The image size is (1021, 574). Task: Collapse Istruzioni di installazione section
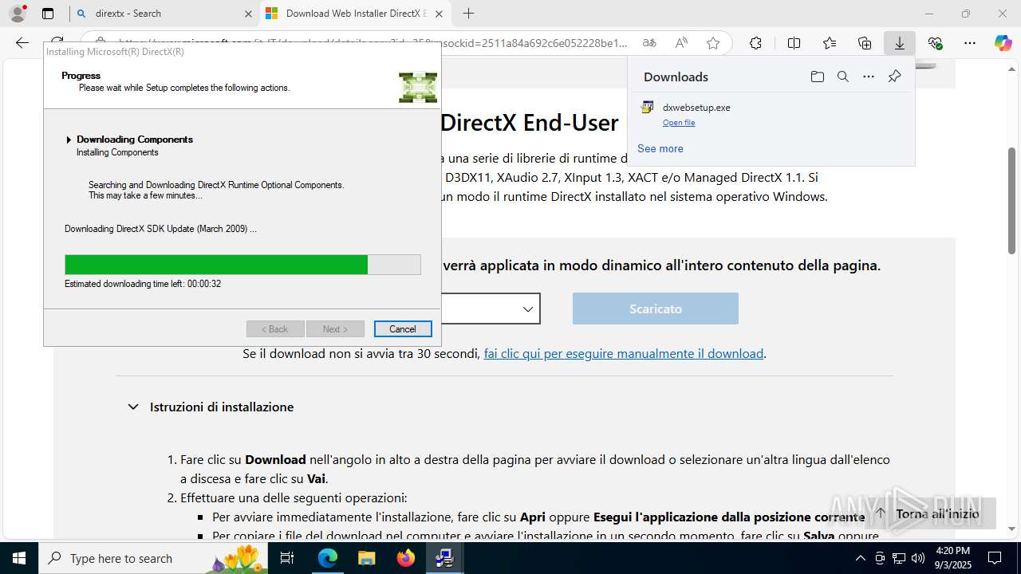[133, 407]
